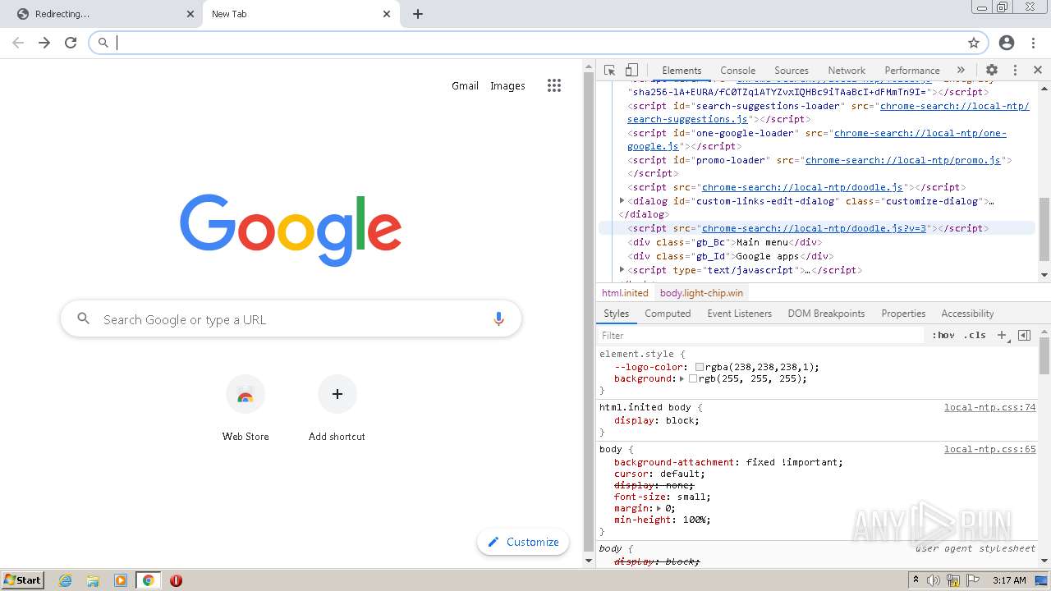Toggle the computed styles sidebar icon
Image resolution: width=1051 pixels, height=591 pixels.
point(1024,335)
